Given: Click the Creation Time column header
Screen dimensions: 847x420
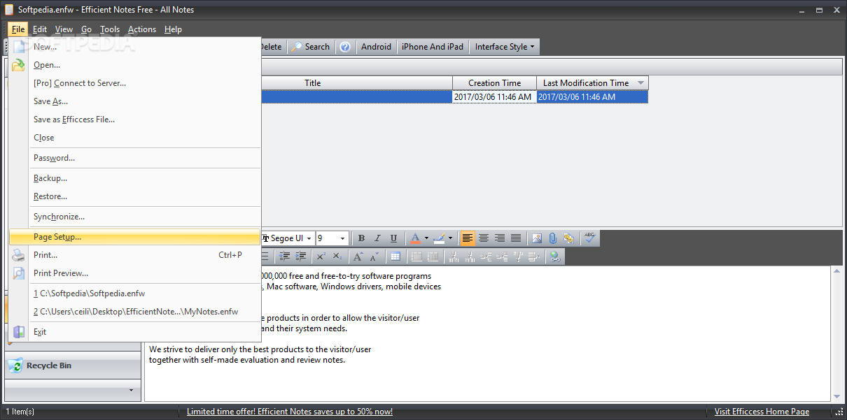Looking at the screenshot, I should [494, 83].
